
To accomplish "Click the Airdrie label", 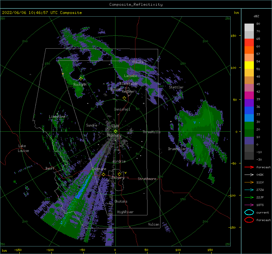I will pos(119,161).
